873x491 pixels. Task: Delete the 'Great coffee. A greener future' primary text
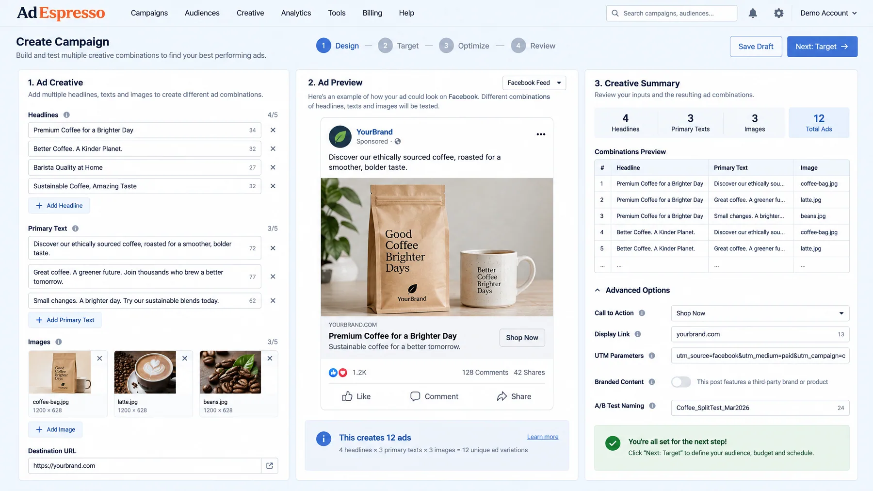[x=273, y=277]
